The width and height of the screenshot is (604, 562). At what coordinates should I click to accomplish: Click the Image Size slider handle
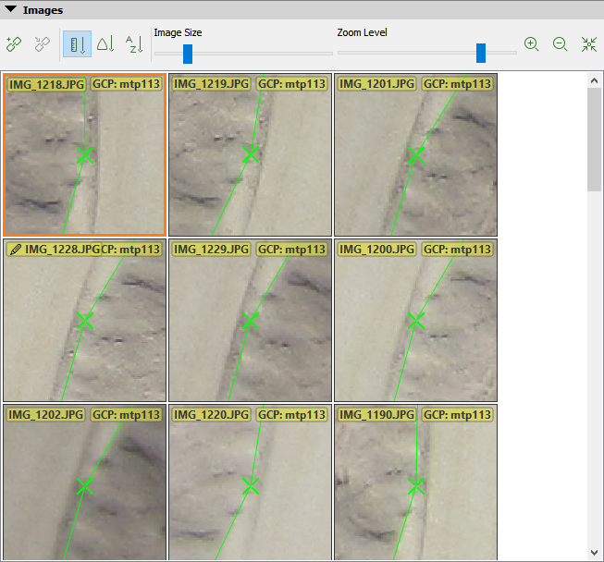[188, 54]
